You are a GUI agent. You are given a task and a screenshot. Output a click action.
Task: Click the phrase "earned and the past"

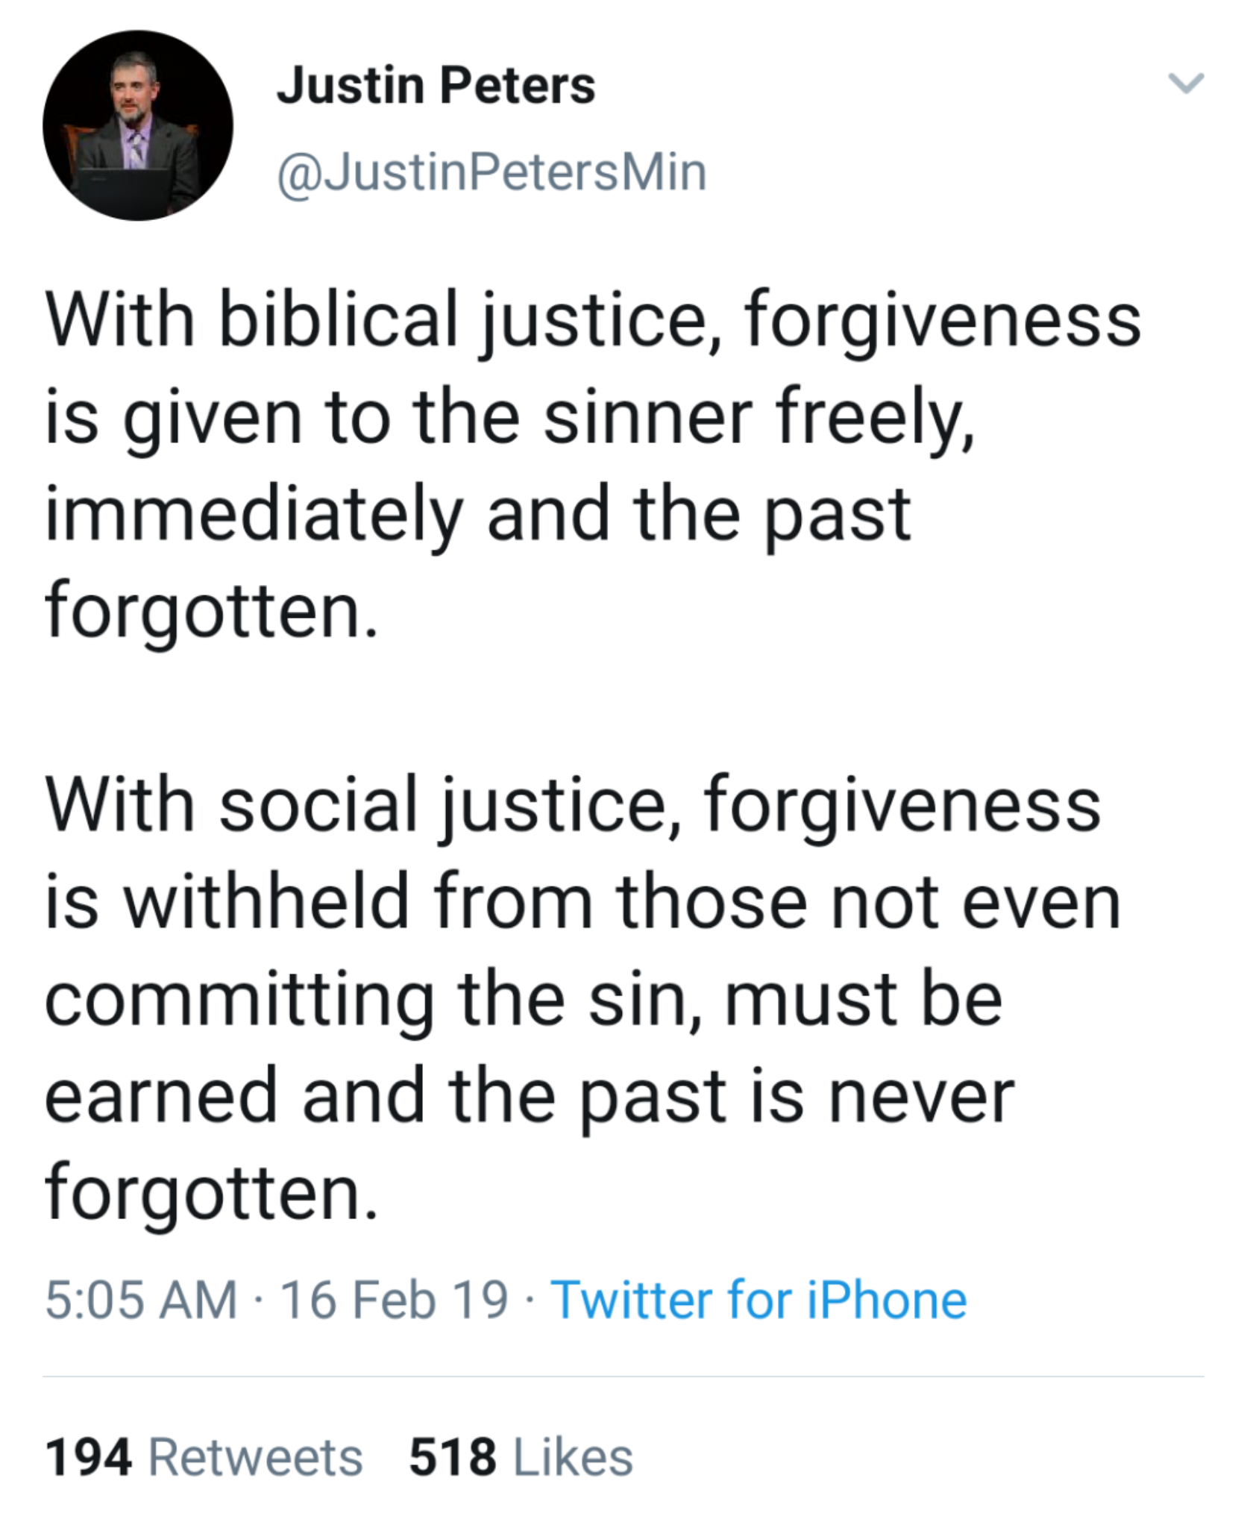(385, 1096)
